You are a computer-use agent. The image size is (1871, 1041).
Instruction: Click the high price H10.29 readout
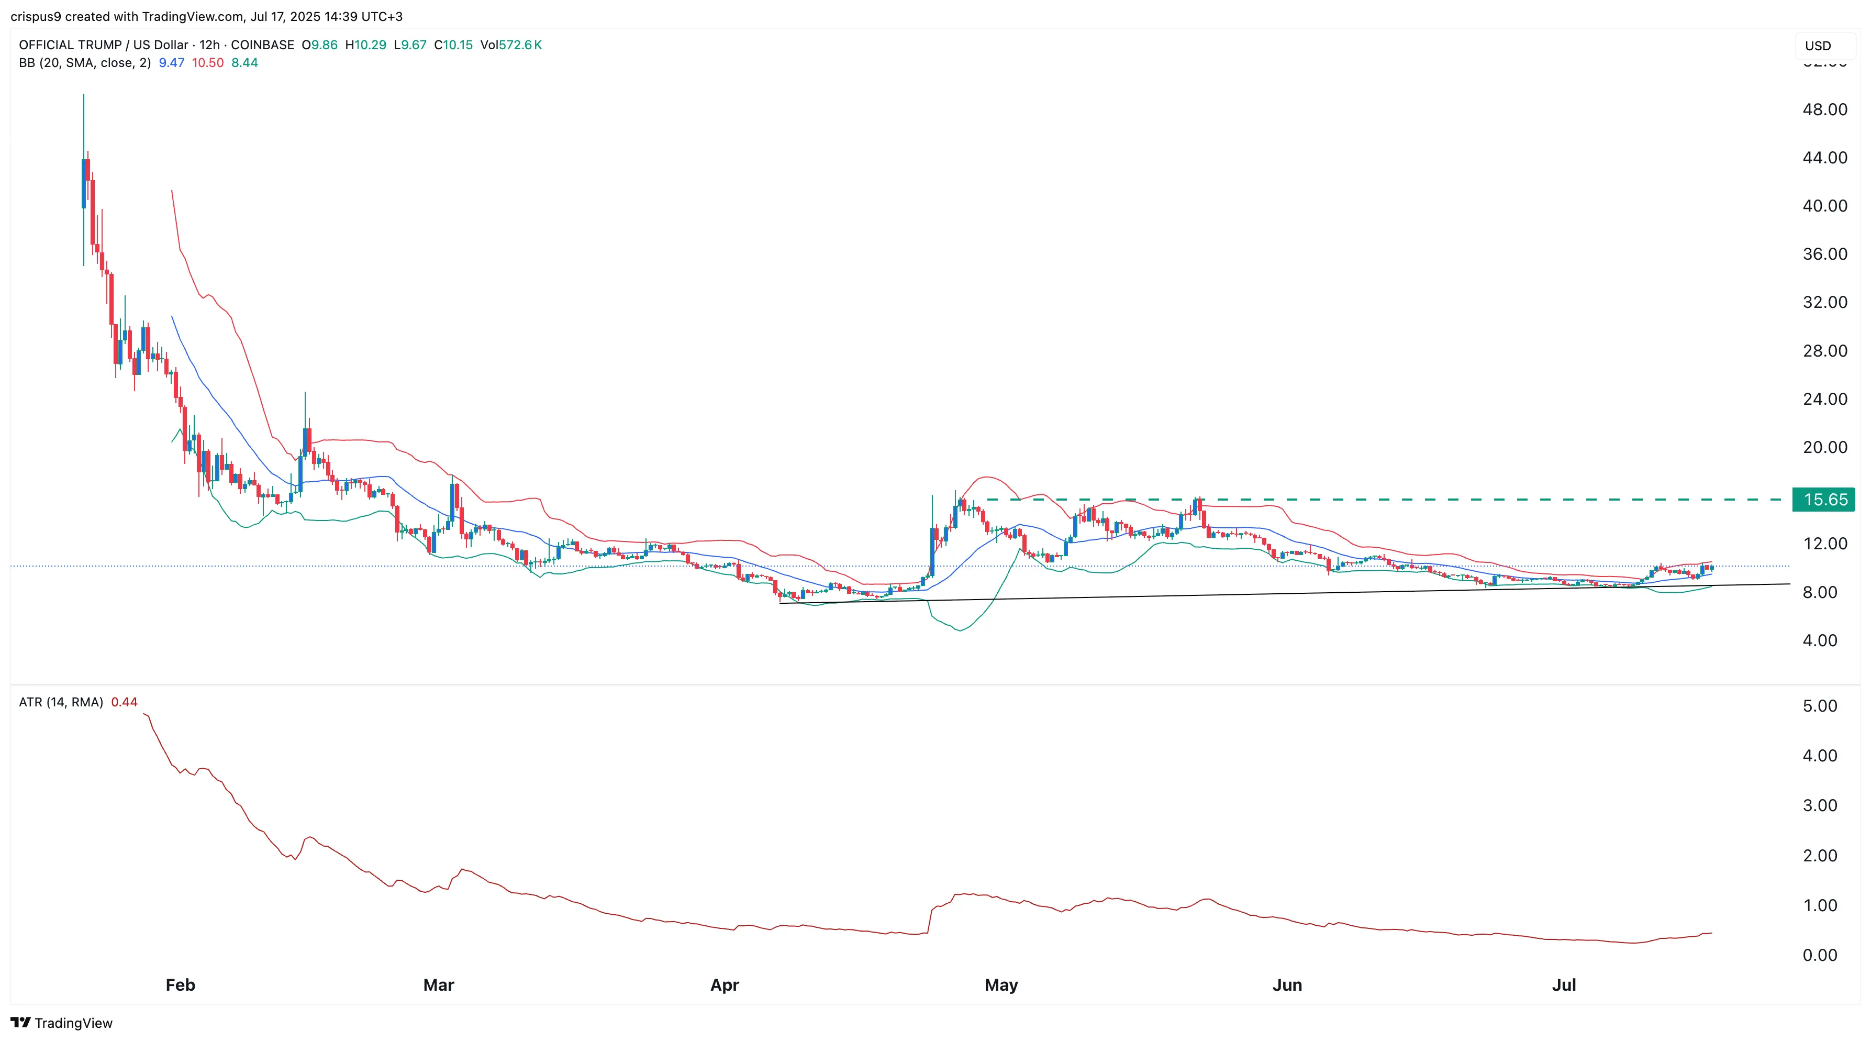coord(365,45)
